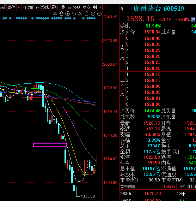Click the 总笔数 52038 value

(154, 117)
